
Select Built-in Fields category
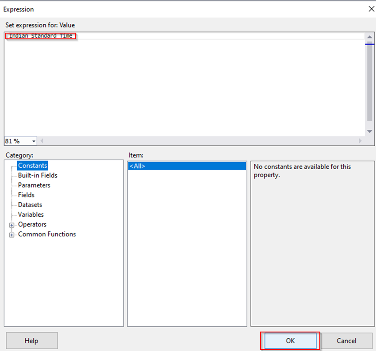point(38,175)
